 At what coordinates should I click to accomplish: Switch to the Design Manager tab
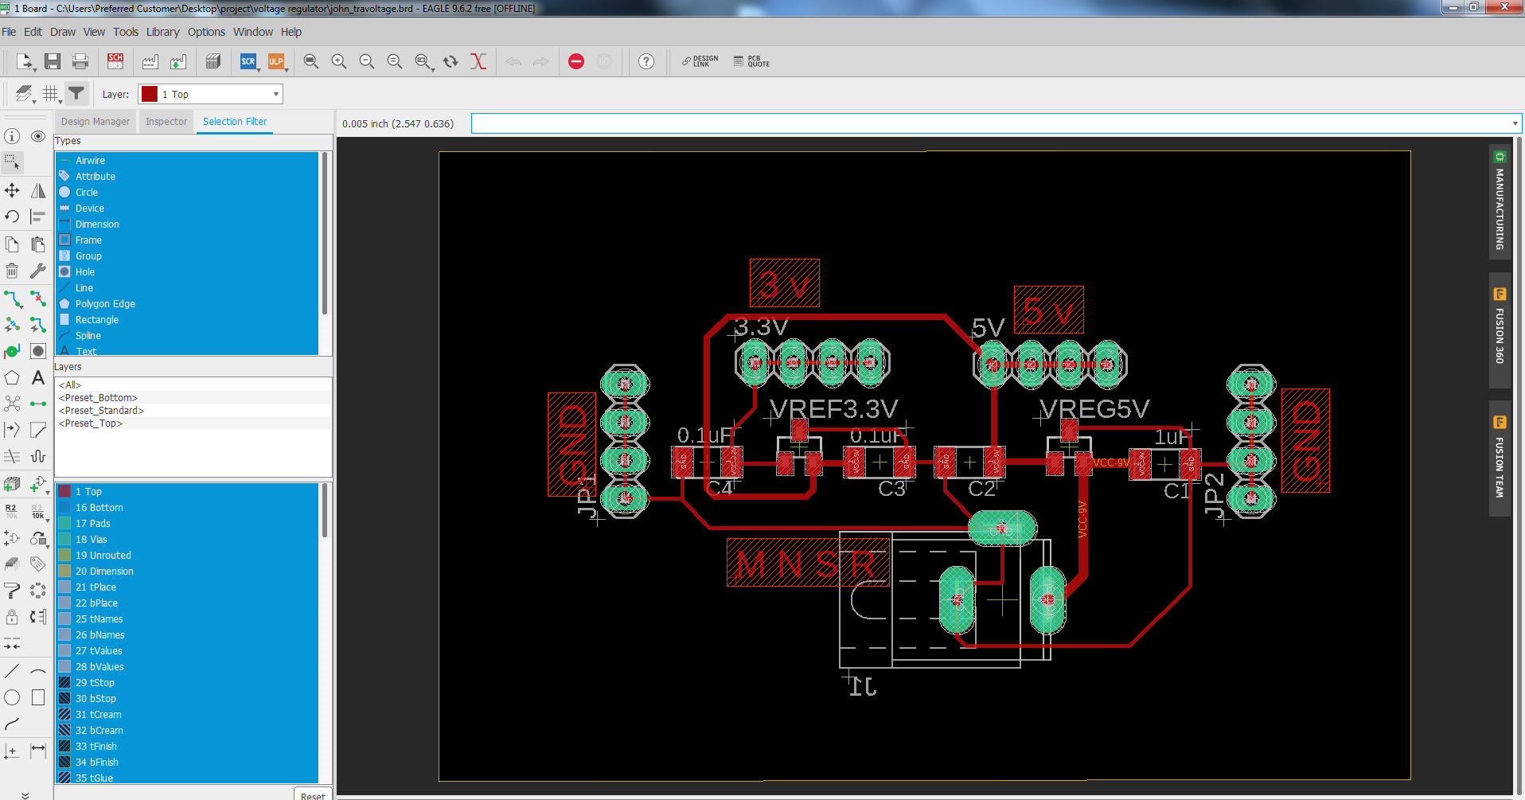click(96, 122)
